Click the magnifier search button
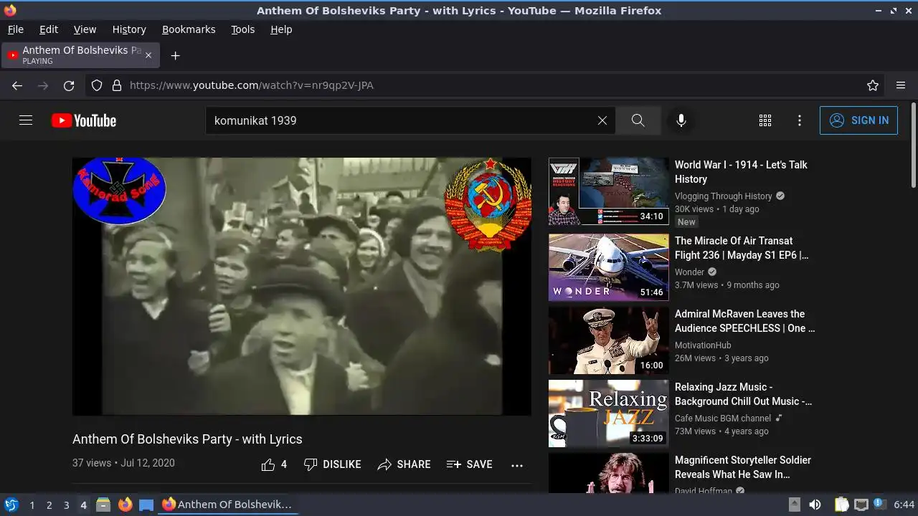 coord(638,120)
